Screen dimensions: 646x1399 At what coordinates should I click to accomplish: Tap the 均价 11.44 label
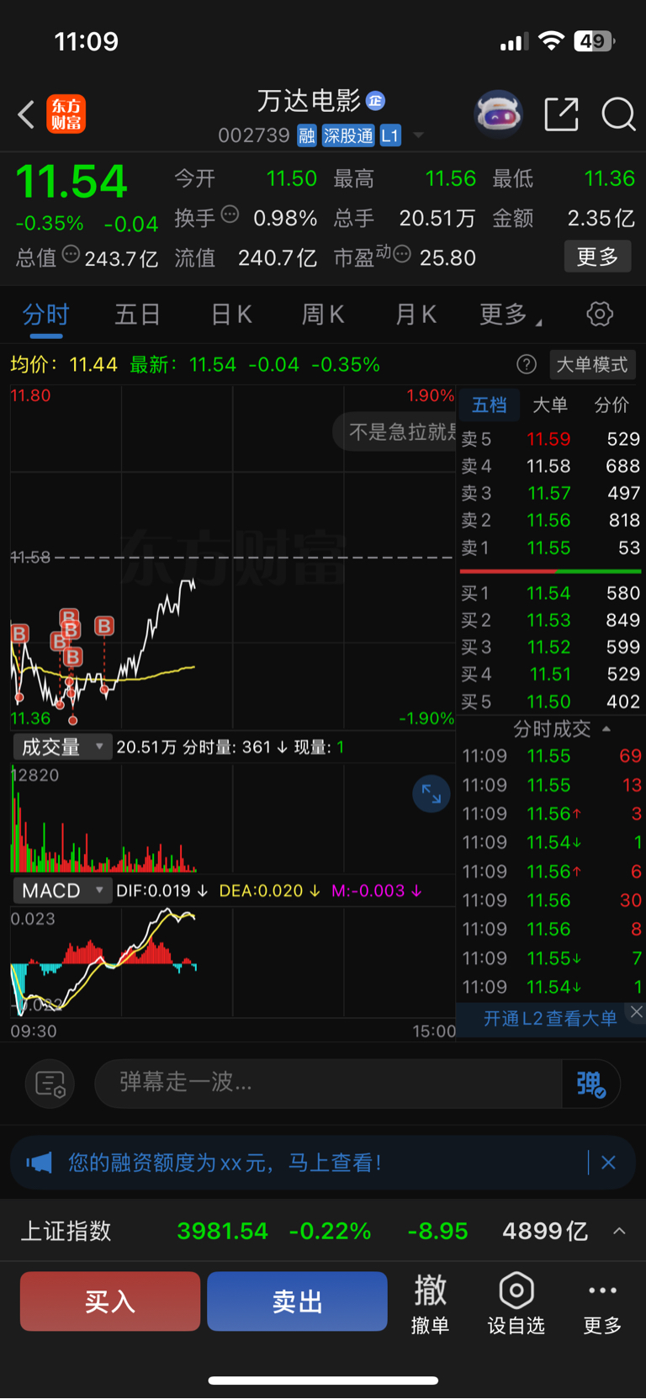64,364
